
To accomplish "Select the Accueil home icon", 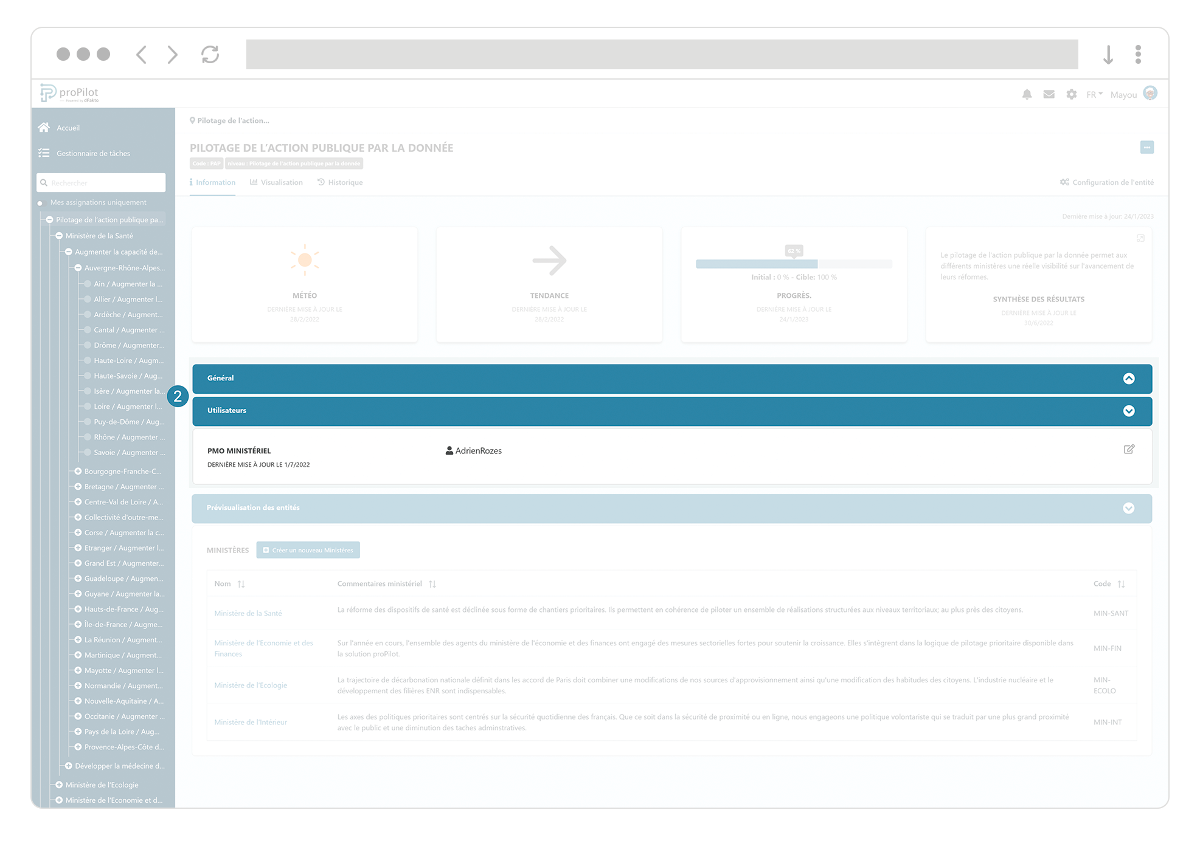I will point(44,127).
